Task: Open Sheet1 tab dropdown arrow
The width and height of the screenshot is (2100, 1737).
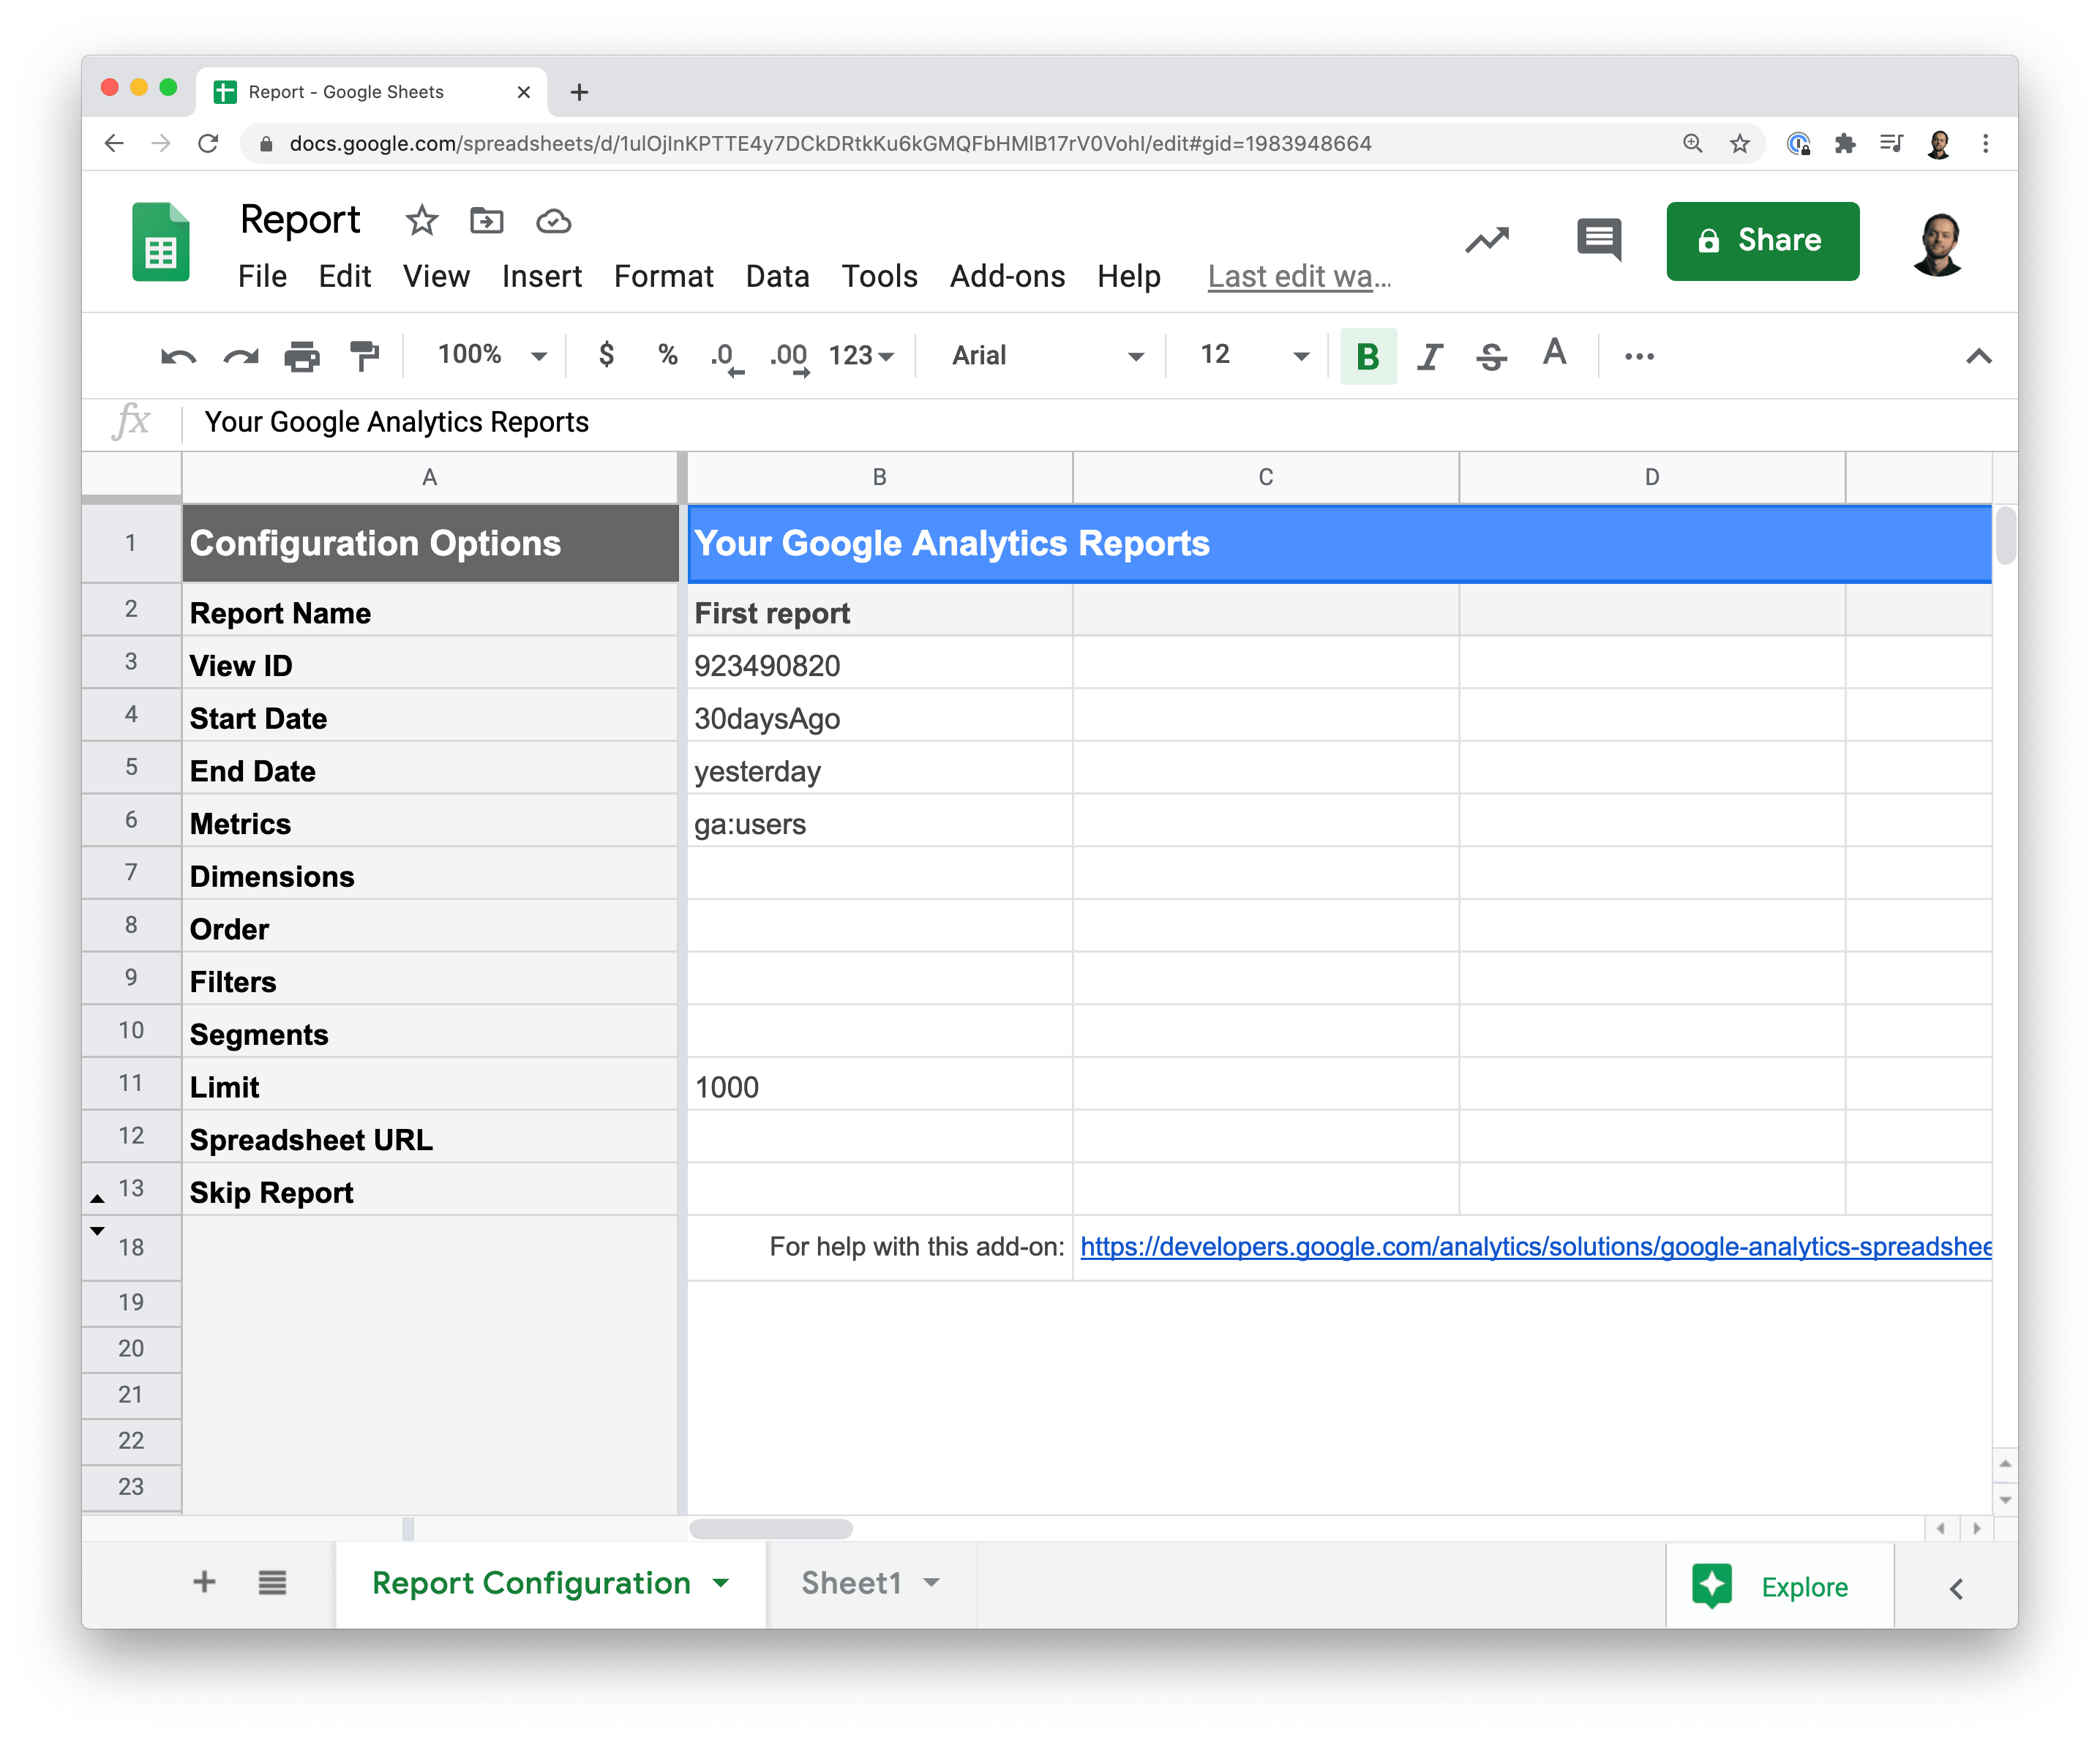Action: click(931, 1583)
